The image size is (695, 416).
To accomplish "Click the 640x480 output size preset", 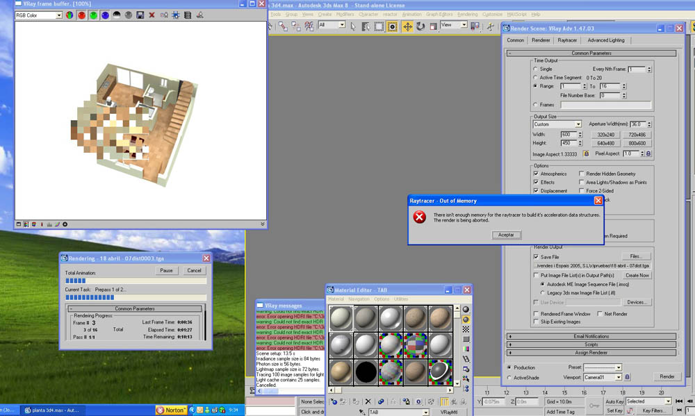I will 605,143.
